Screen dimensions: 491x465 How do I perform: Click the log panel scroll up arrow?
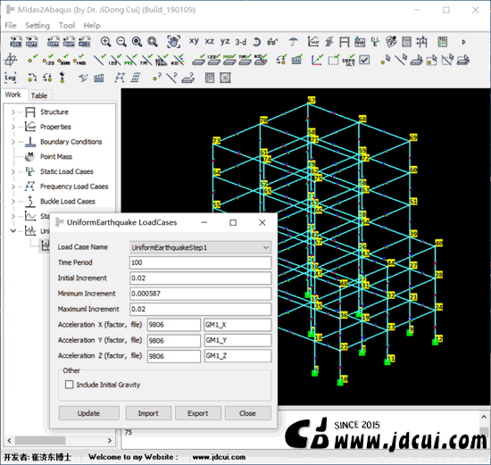point(484,417)
